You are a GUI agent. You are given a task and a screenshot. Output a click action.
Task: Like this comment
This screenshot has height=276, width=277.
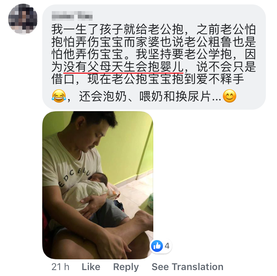pyautogui.click(x=91, y=267)
